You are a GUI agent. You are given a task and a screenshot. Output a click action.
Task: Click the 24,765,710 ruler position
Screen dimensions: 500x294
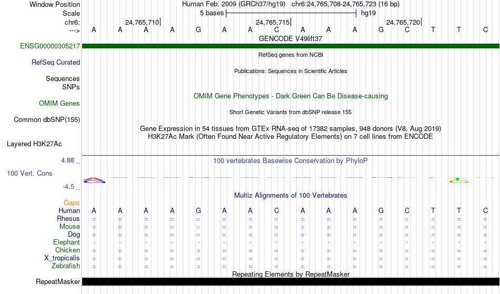click(x=142, y=22)
